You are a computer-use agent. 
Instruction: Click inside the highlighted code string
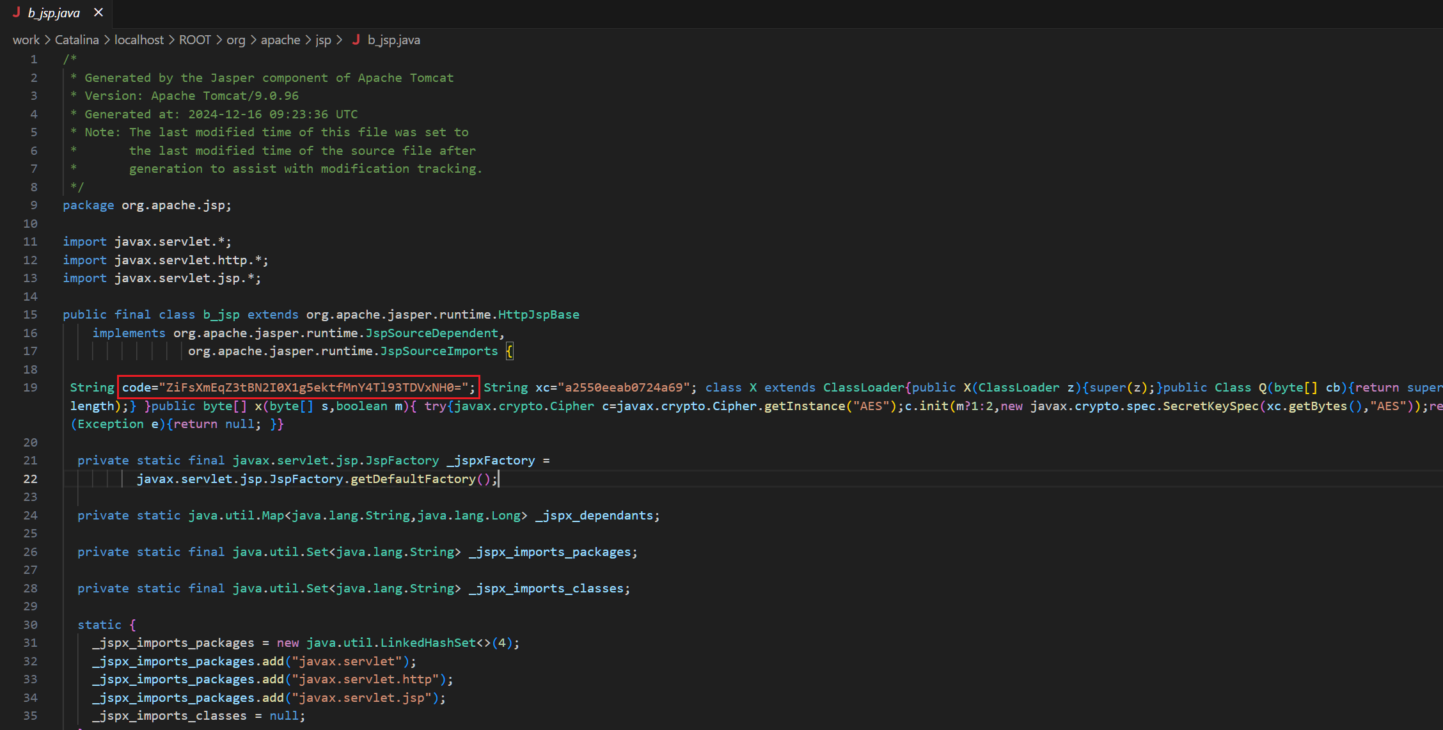click(x=313, y=388)
